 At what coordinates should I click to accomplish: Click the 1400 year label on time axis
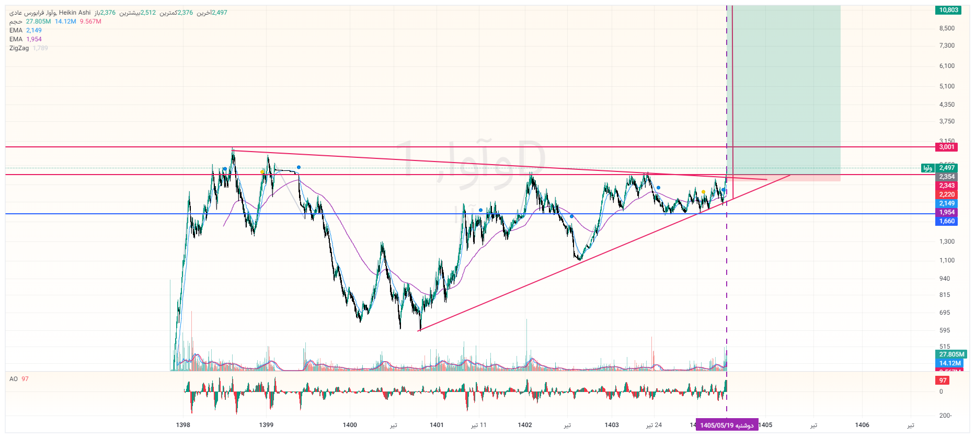(350, 425)
